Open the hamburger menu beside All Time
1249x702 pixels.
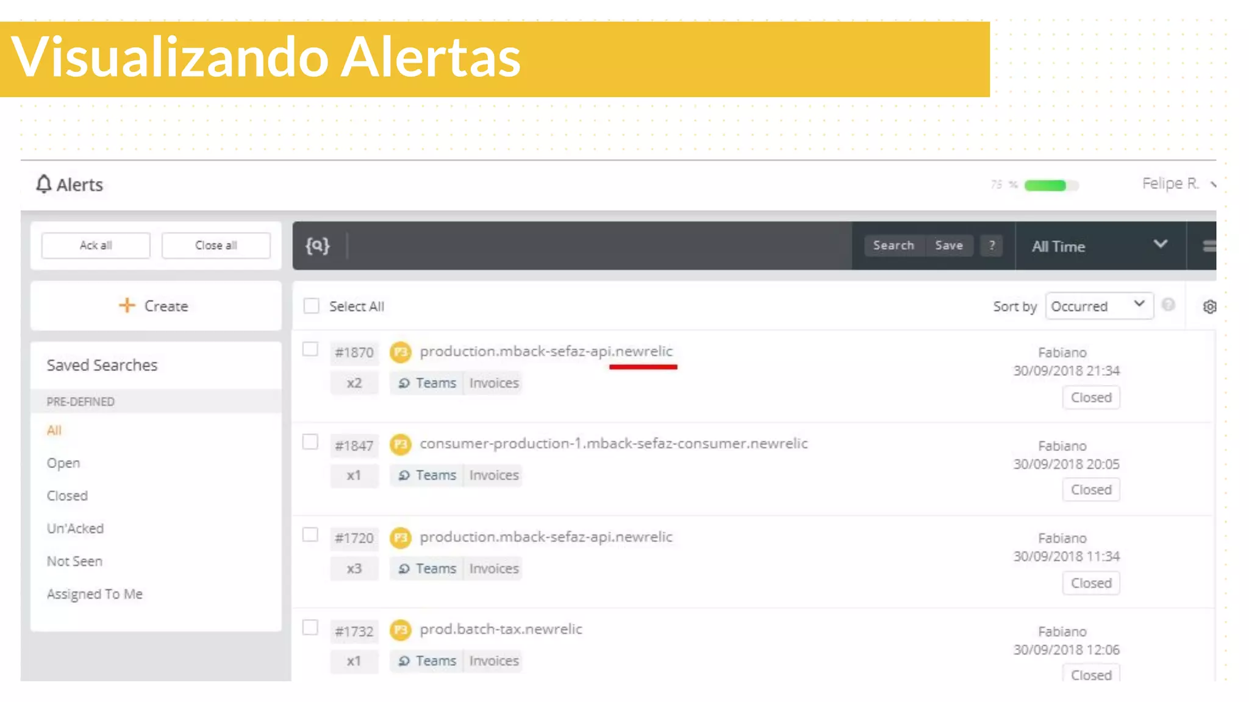1209,246
